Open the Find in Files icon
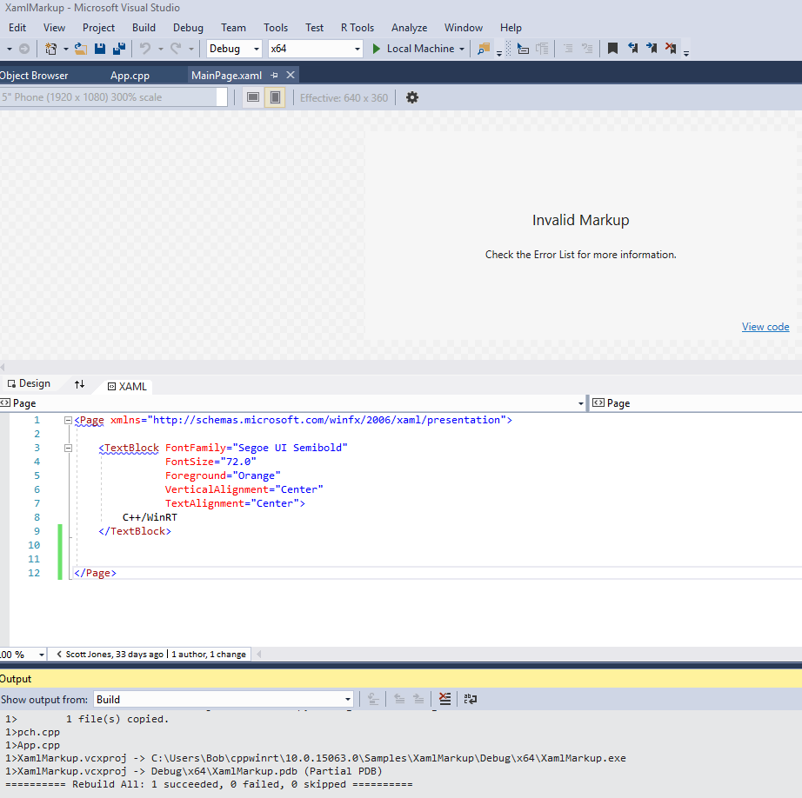802x798 pixels. click(x=482, y=49)
